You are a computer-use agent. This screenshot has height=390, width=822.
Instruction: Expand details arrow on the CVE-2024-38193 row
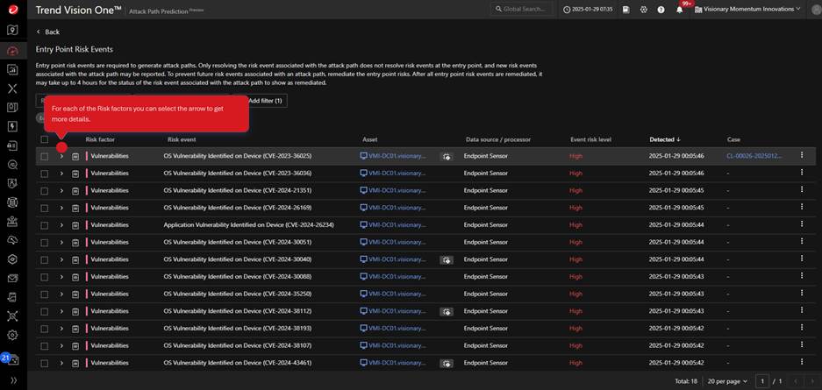pos(61,329)
